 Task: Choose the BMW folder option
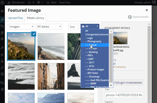95,84
